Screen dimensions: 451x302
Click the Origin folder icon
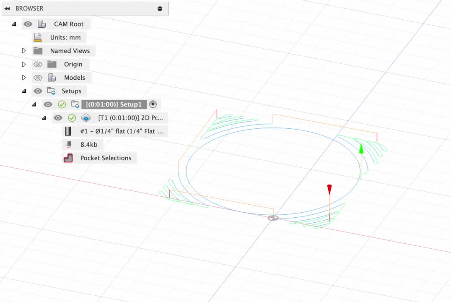(52, 64)
